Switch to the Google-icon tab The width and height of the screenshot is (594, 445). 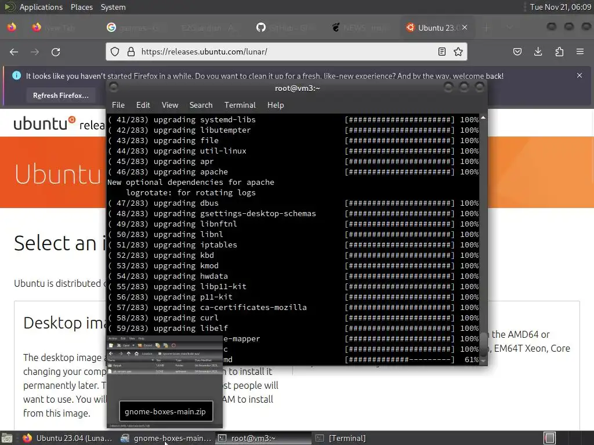(136, 28)
